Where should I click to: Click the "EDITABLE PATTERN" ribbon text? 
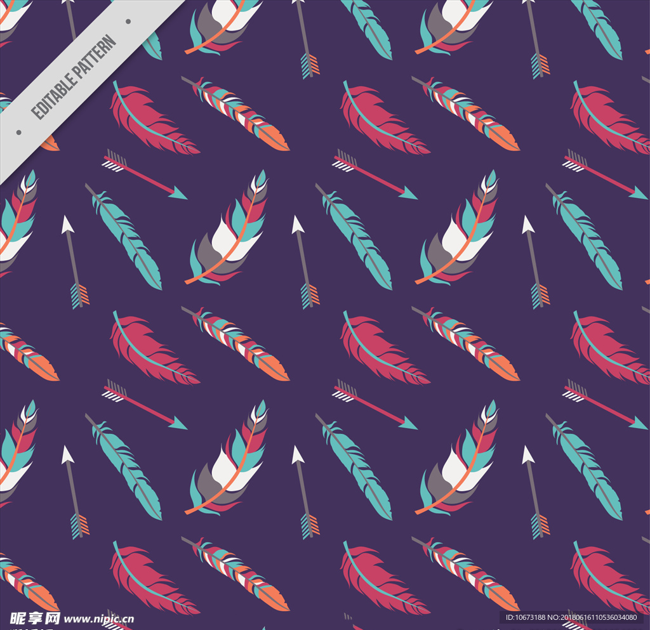(x=74, y=77)
